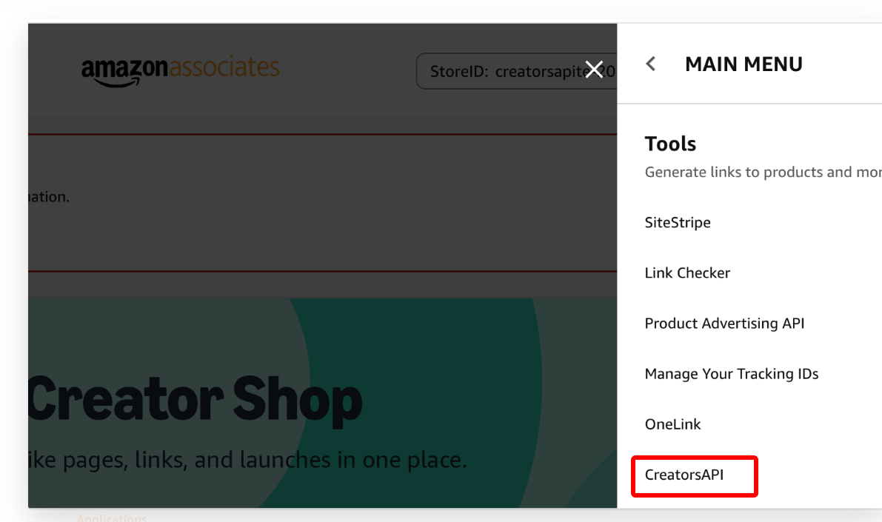This screenshot has height=522, width=882.
Task: Click the Amazon Associates logo
Action: coord(180,70)
